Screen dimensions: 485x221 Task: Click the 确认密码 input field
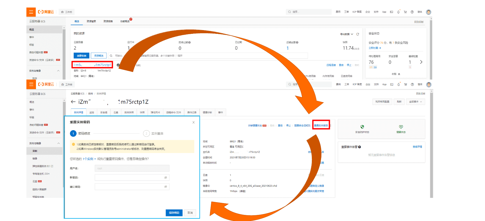tap(132, 187)
